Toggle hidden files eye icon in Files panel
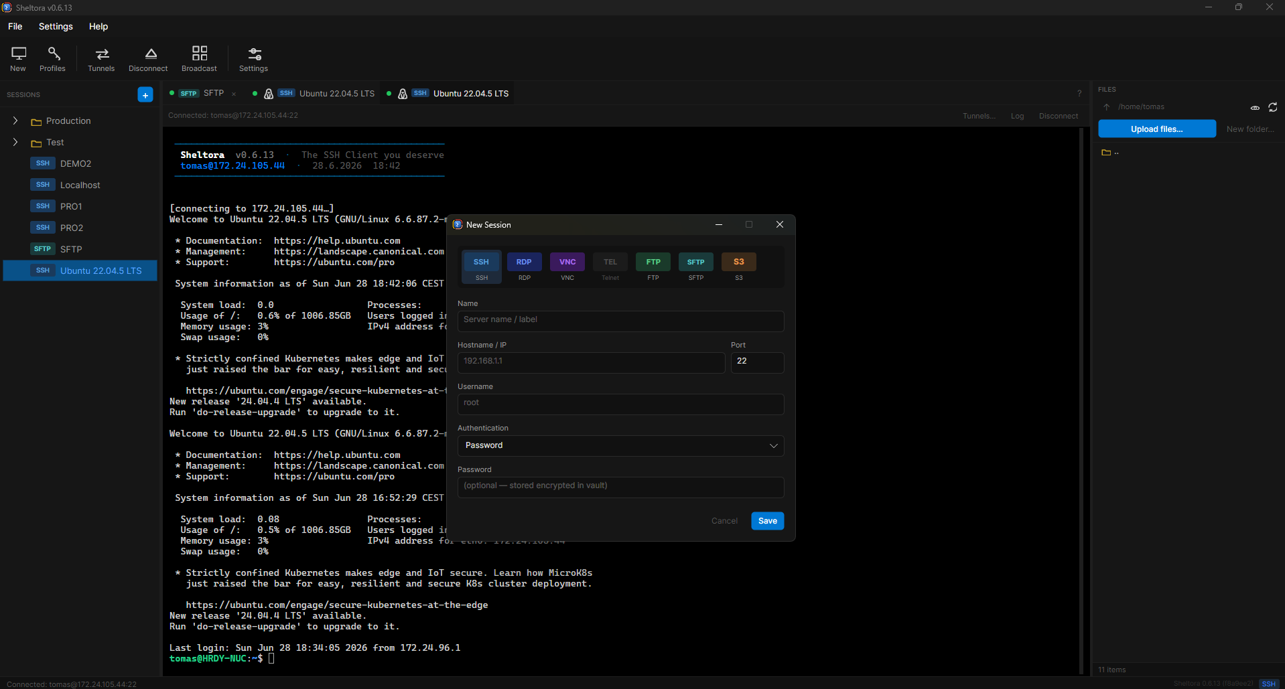Screen dimensions: 1285x689 tap(1255, 108)
